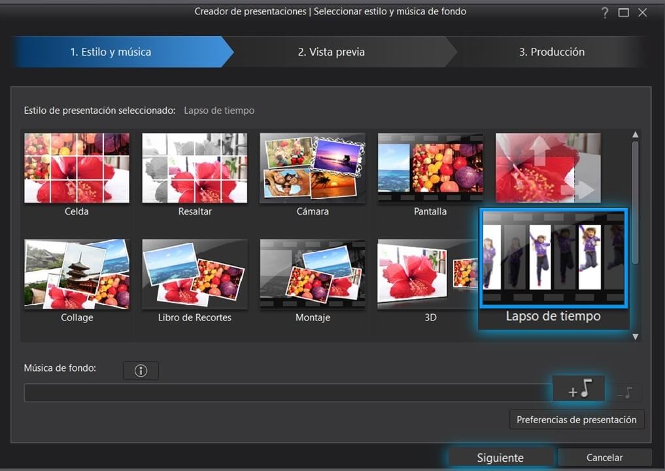Viewport: 665px width, 471px height.
Task: Click the background music file path field
Action: click(288, 393)
